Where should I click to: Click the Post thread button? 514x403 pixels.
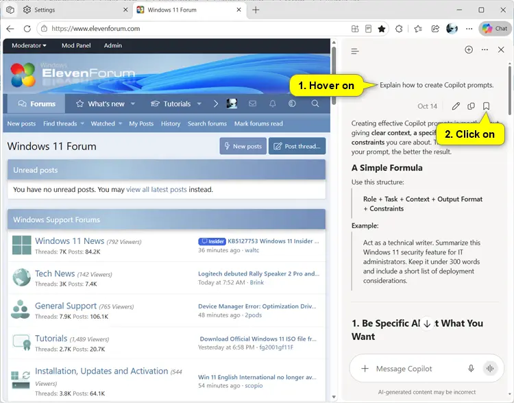(x=297, y=146)
